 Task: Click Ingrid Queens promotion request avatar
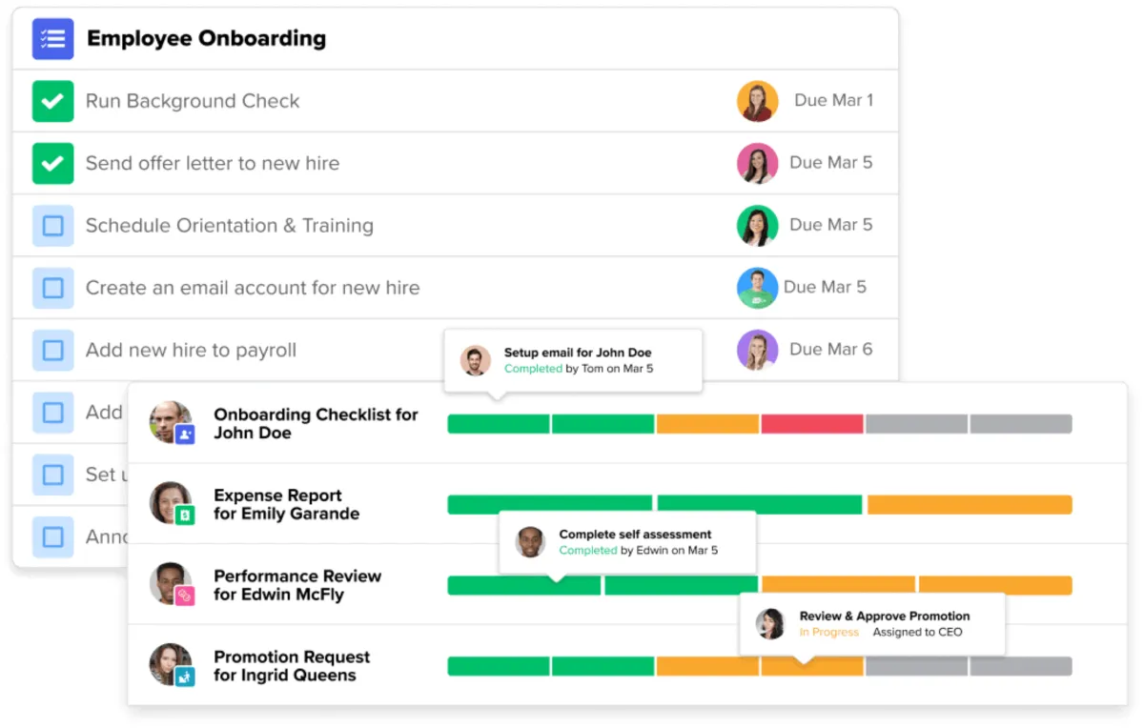coord(171,665)
